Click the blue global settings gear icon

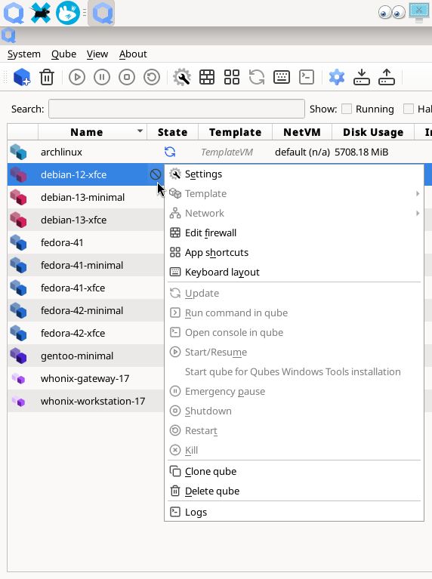click(x=337, y=77)
